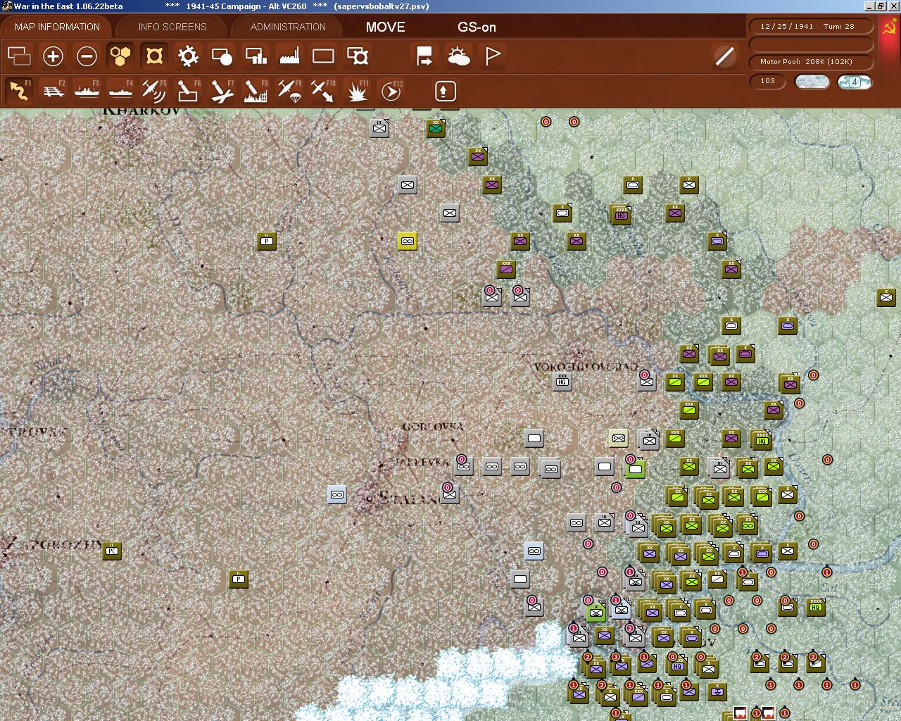
Task: Toggle the hex grid three-hexagons button
Action: [x=120, y=56]
